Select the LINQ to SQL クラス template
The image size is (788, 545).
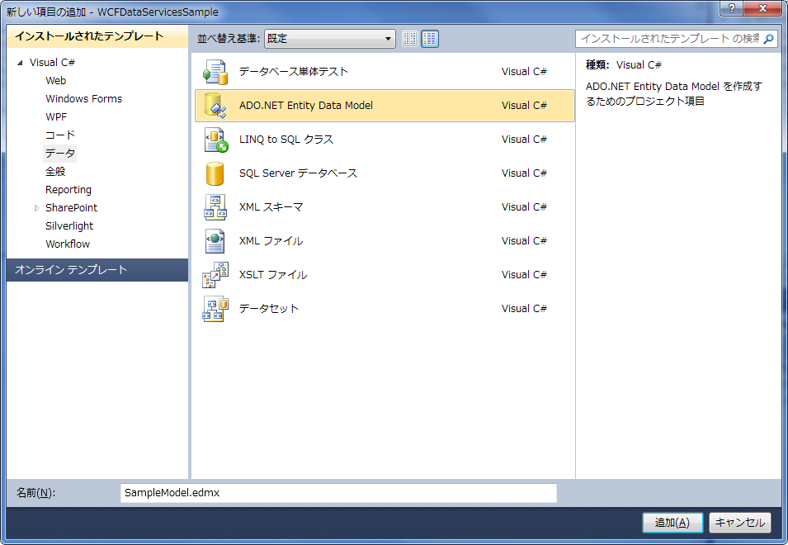coord(385,140)
